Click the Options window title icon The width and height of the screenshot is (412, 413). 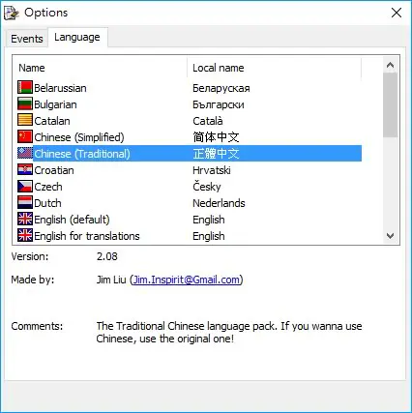click(x=12, y=13)
